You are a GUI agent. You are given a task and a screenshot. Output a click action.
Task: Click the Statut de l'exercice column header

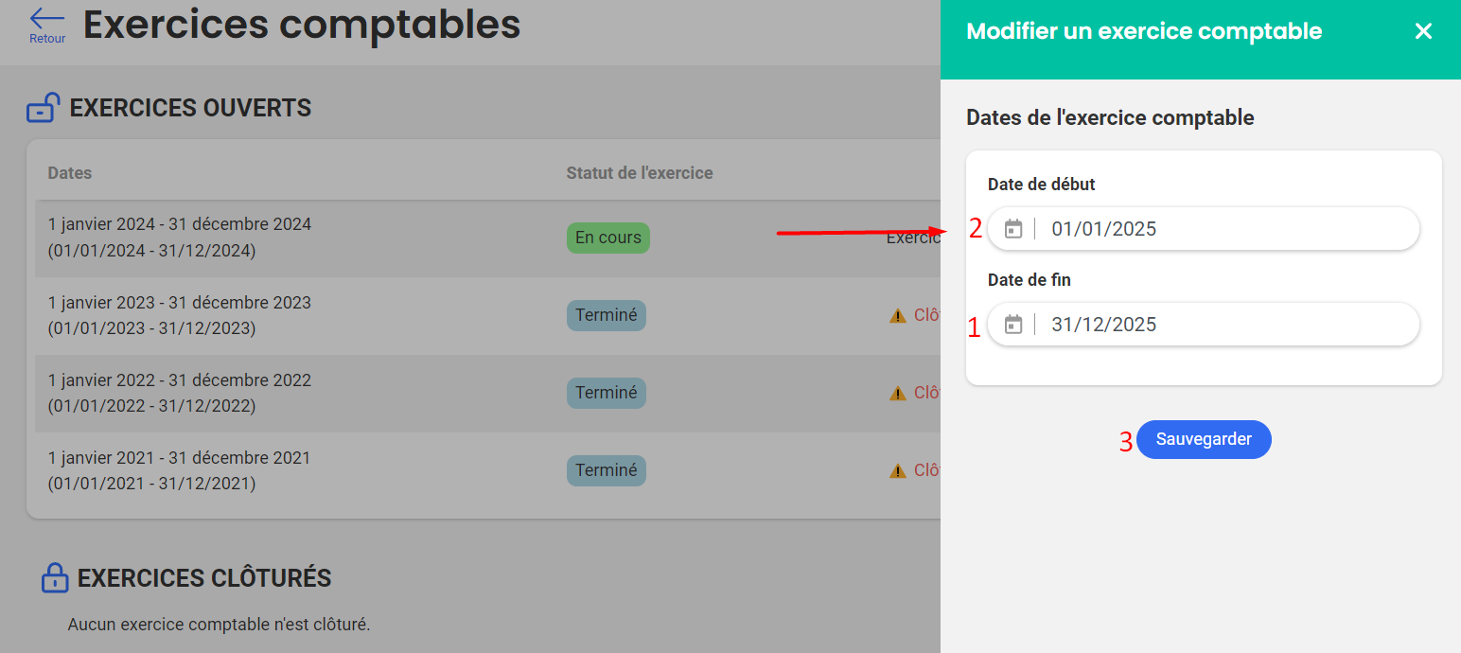click(639, 173)
